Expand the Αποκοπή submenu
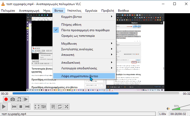 point(84,55)
